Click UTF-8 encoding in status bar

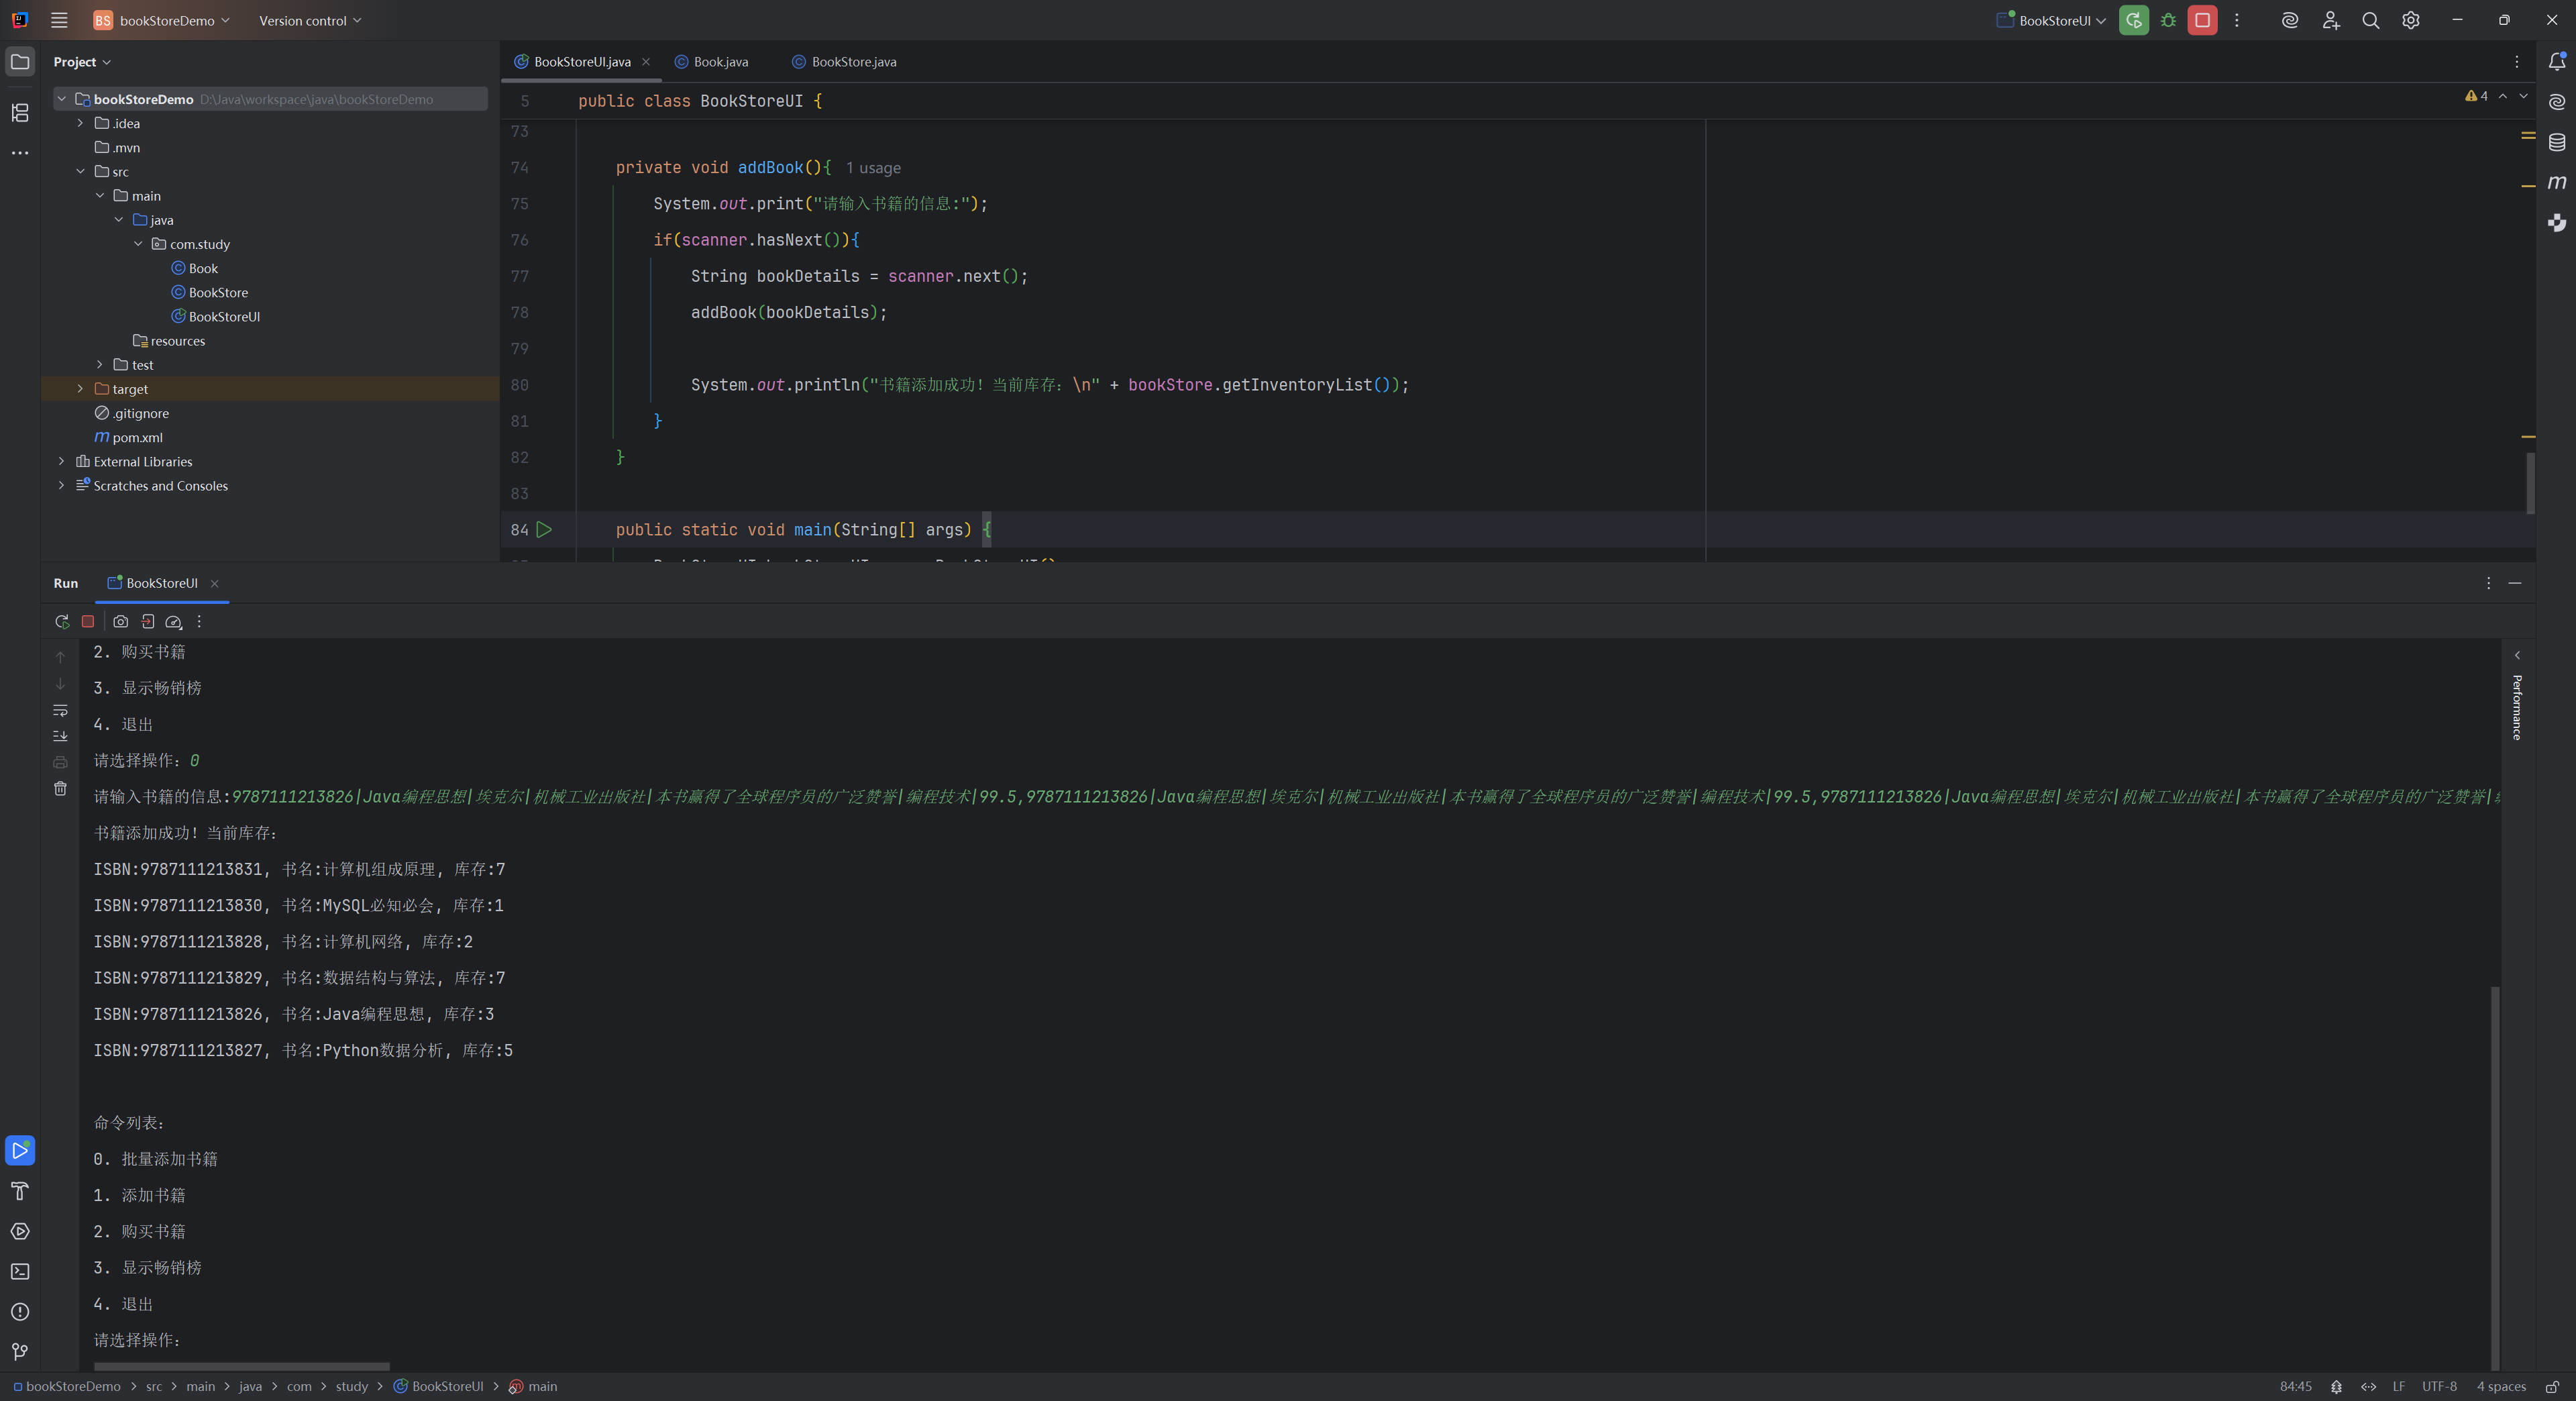point(2439,1386)
